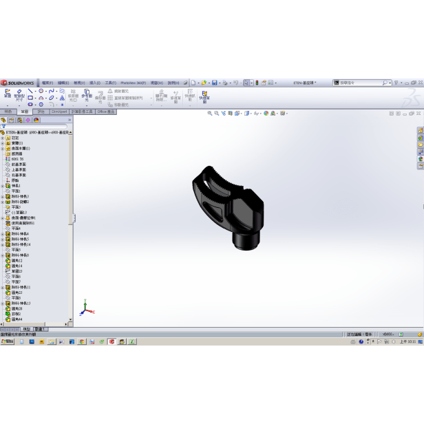Click the search command input field

click(358, 83)
